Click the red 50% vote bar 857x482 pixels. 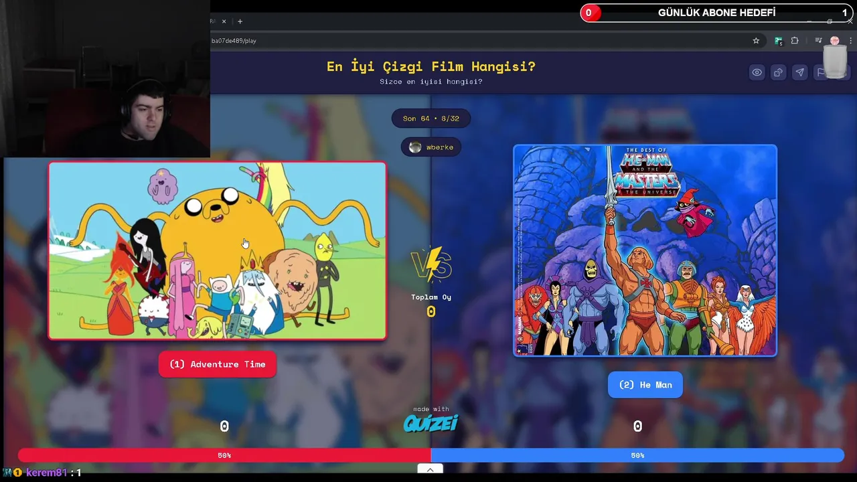pyautogui.click(x=224, y=455)
